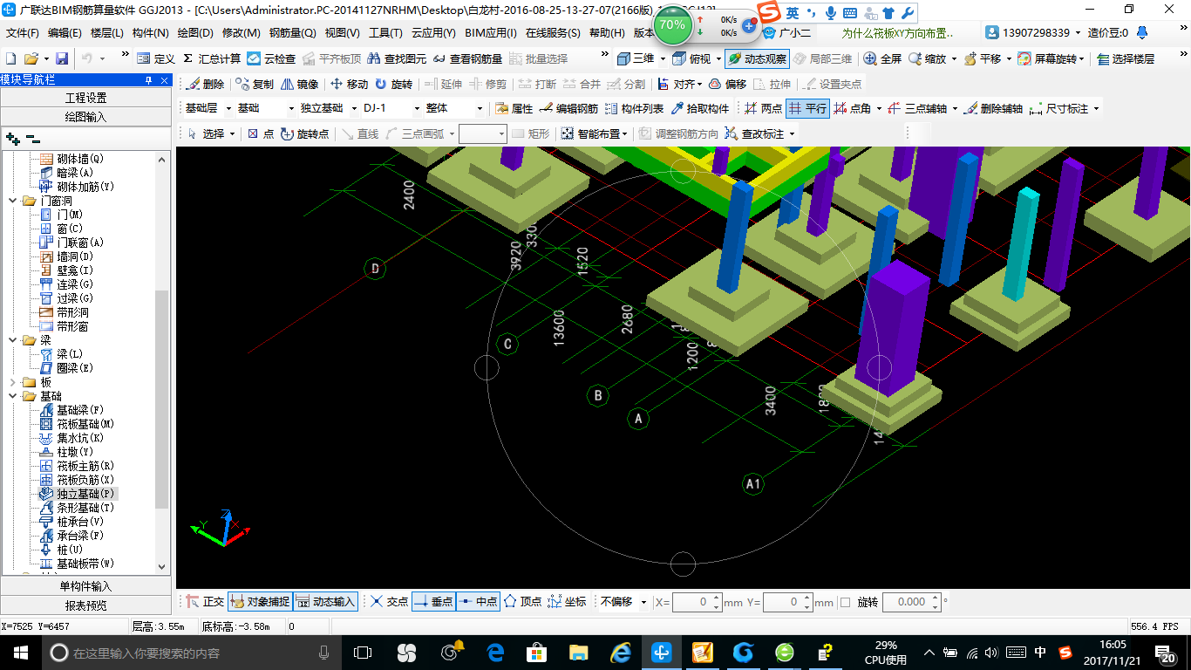Click the 删除 delete tool
1191x670 pixels.
click(x=204, y=84)
